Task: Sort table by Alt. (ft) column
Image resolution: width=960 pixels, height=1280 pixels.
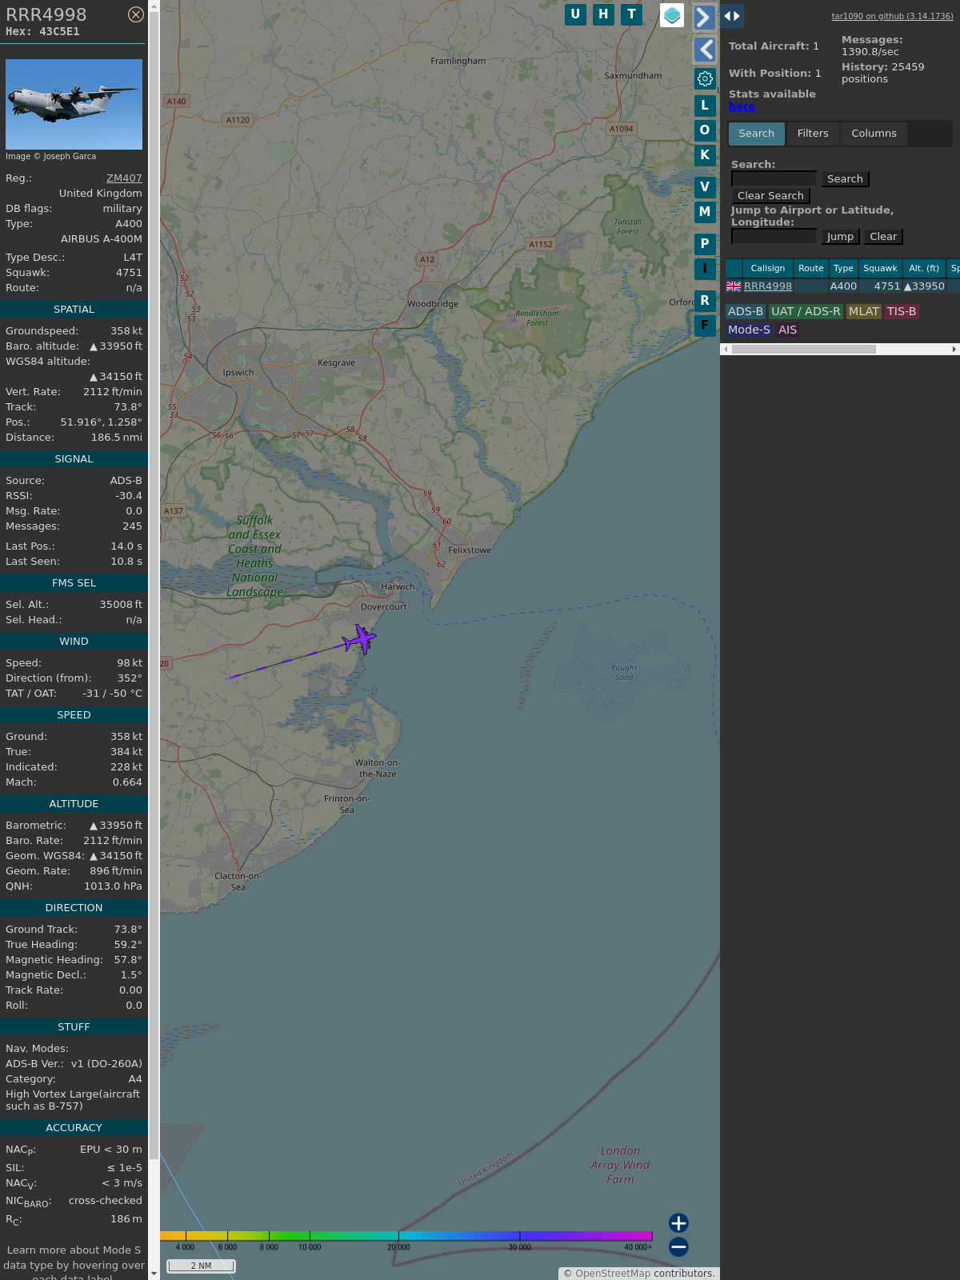Action: click(x=924, y=268)
